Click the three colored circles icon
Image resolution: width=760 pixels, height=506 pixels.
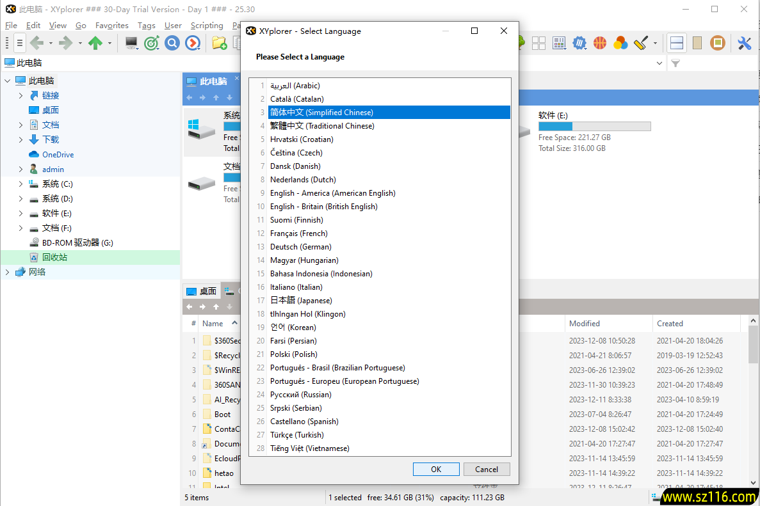pyautogui.click(x=620, y=43)
